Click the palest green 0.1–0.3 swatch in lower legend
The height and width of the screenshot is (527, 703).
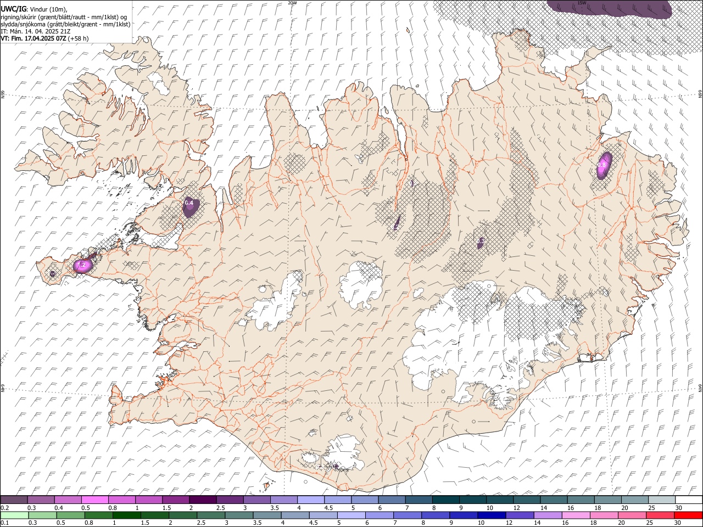tap(14, 515)
